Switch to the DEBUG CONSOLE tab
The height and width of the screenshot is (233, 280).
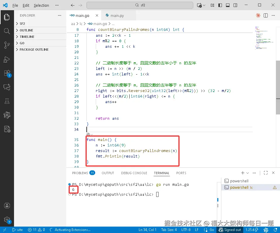(134, 173)
